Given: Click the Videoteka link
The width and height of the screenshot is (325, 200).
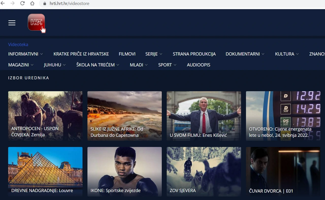Looking at the screenshot, I should (x=18, y=44).
